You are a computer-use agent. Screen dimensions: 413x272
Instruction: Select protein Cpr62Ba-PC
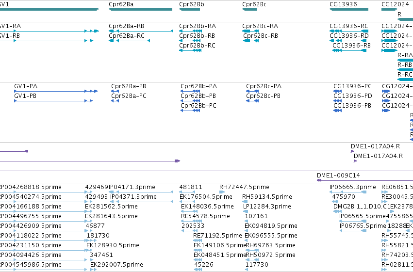tap(129, 96)
